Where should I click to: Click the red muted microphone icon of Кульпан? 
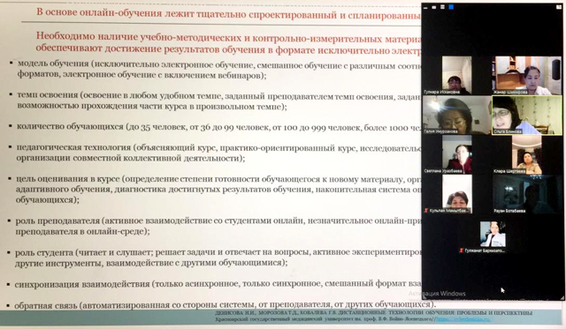point(426,211)
